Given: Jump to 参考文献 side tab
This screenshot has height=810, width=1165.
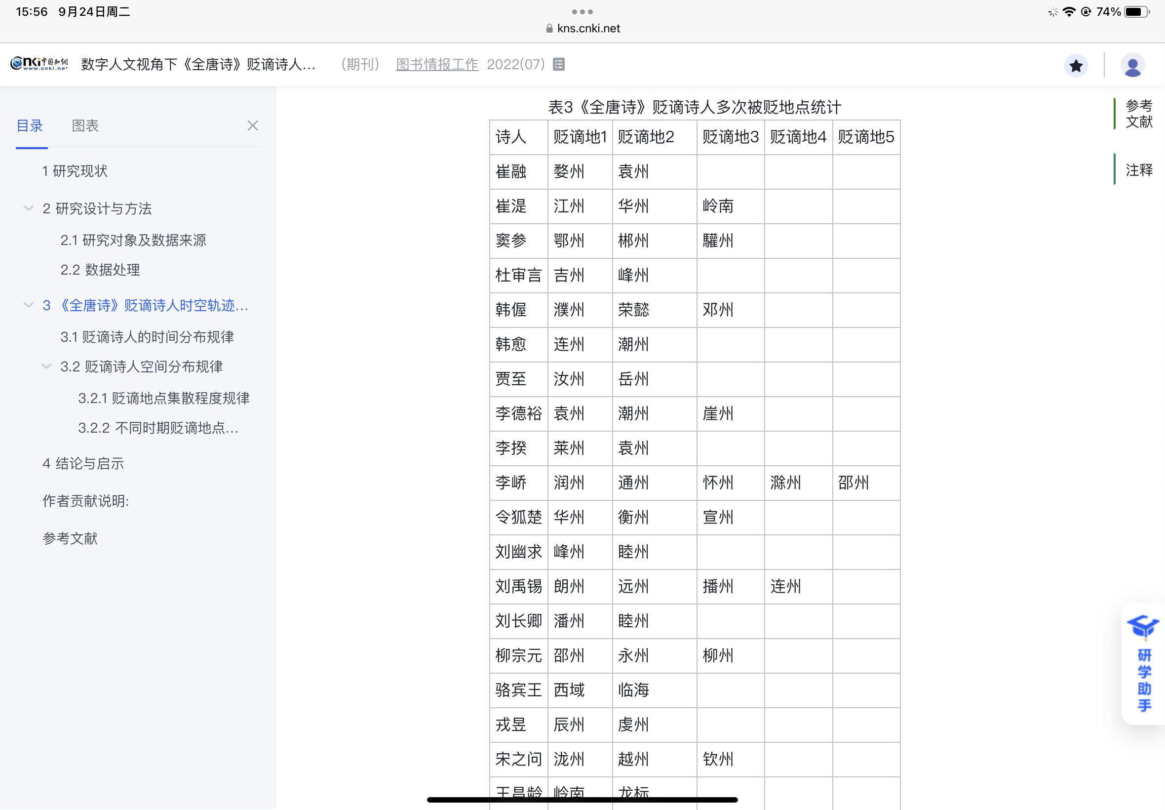Looking at the screenshot, I should (1139, 114).
